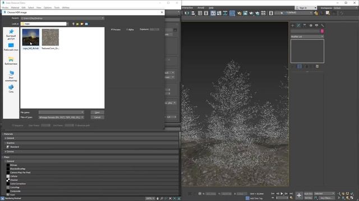The image size is (359, 201).
Task: Select the Standard material entry
Action: pyautogui.click(x=15, y=147)
